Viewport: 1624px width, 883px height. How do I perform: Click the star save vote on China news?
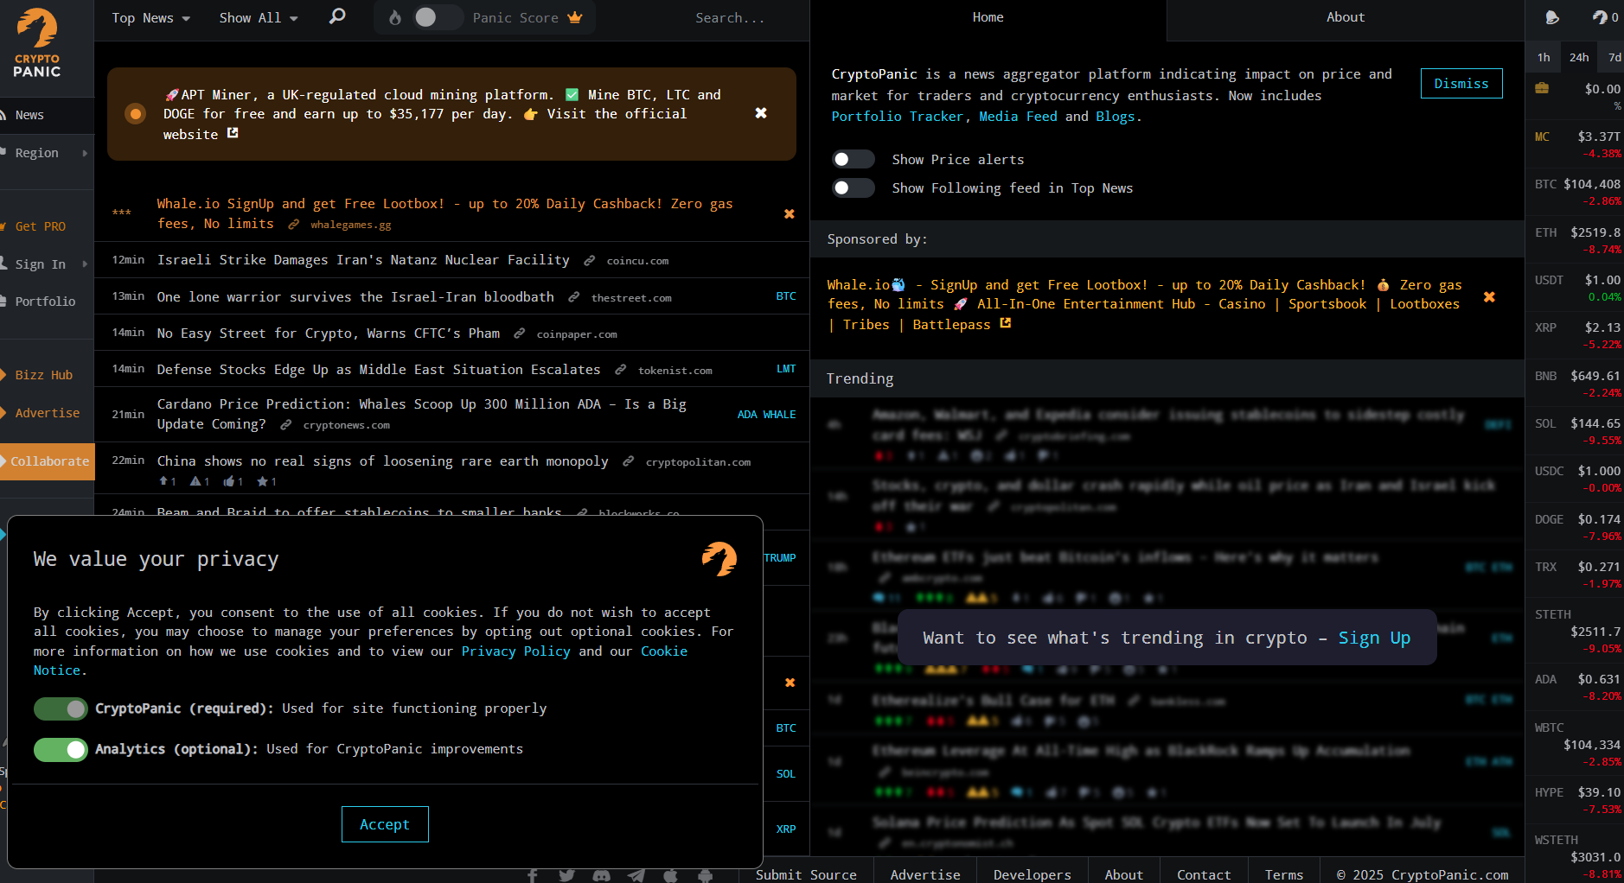[266, 481]
